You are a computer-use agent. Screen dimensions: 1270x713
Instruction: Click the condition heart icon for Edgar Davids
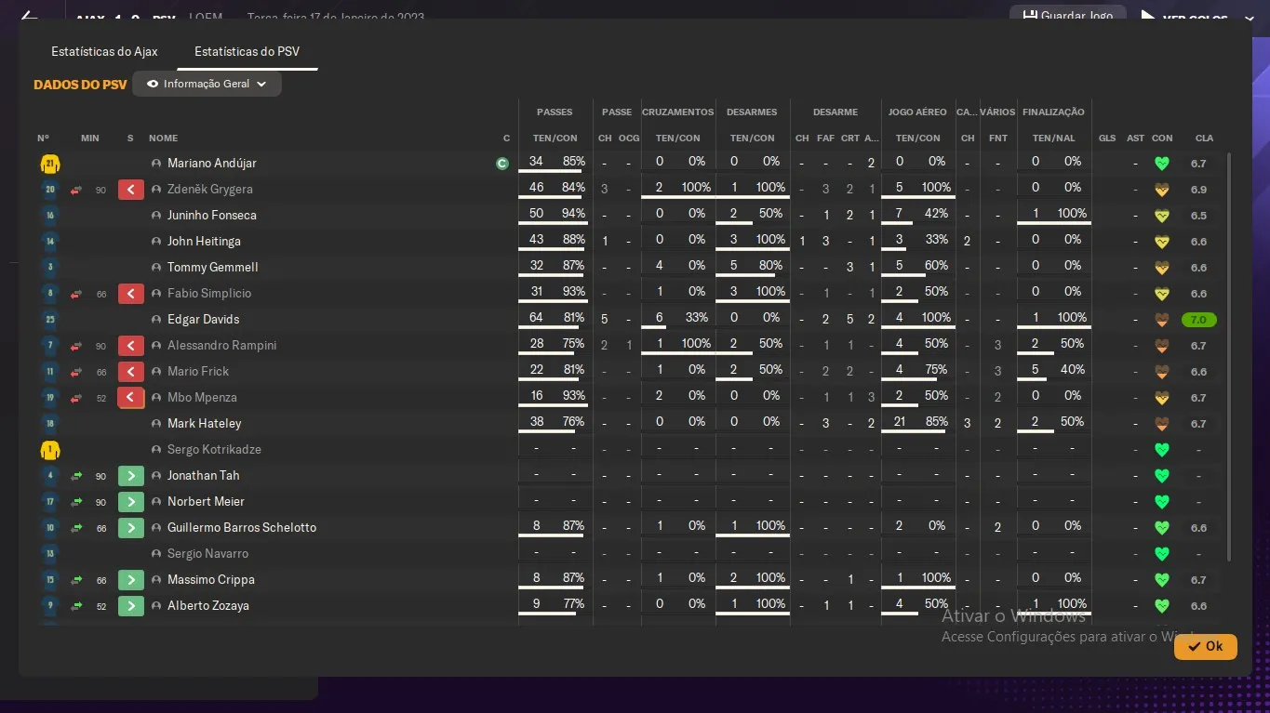[1161, 320]
